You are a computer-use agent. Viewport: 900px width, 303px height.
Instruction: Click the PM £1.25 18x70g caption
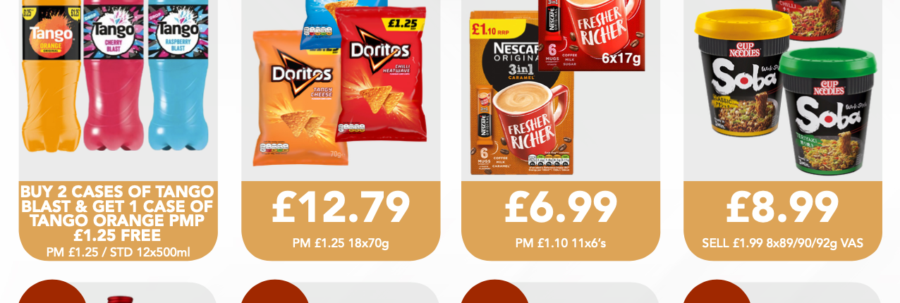341,244
